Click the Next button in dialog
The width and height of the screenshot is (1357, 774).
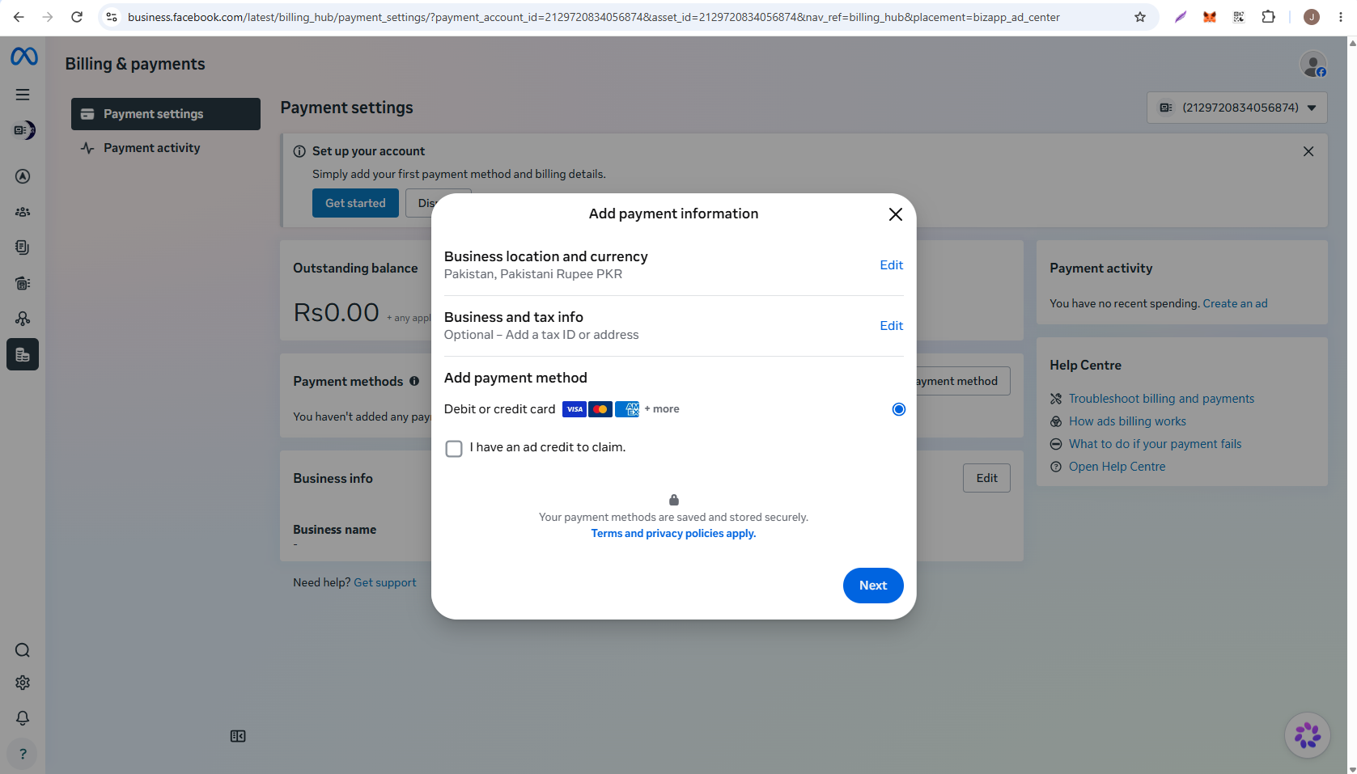click(x=873, y=586)
